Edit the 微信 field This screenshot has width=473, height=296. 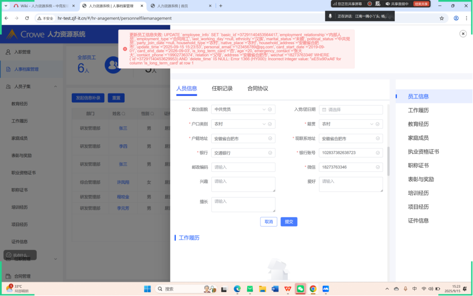point(351,167)
